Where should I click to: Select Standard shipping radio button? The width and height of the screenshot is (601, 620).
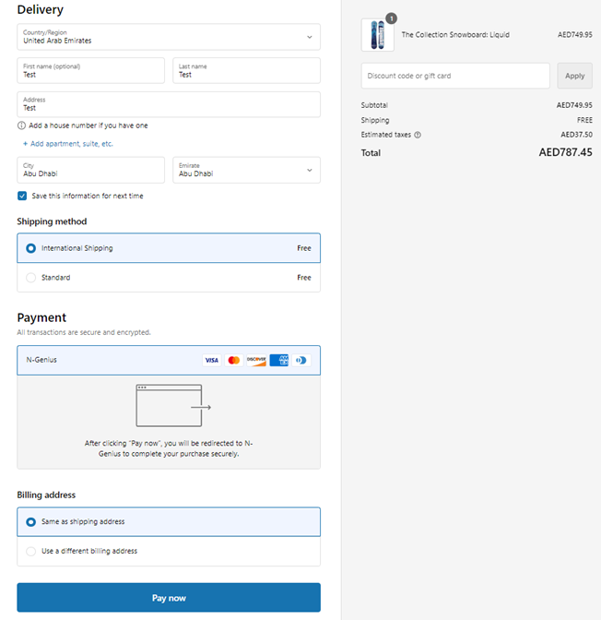pos(30,278)
